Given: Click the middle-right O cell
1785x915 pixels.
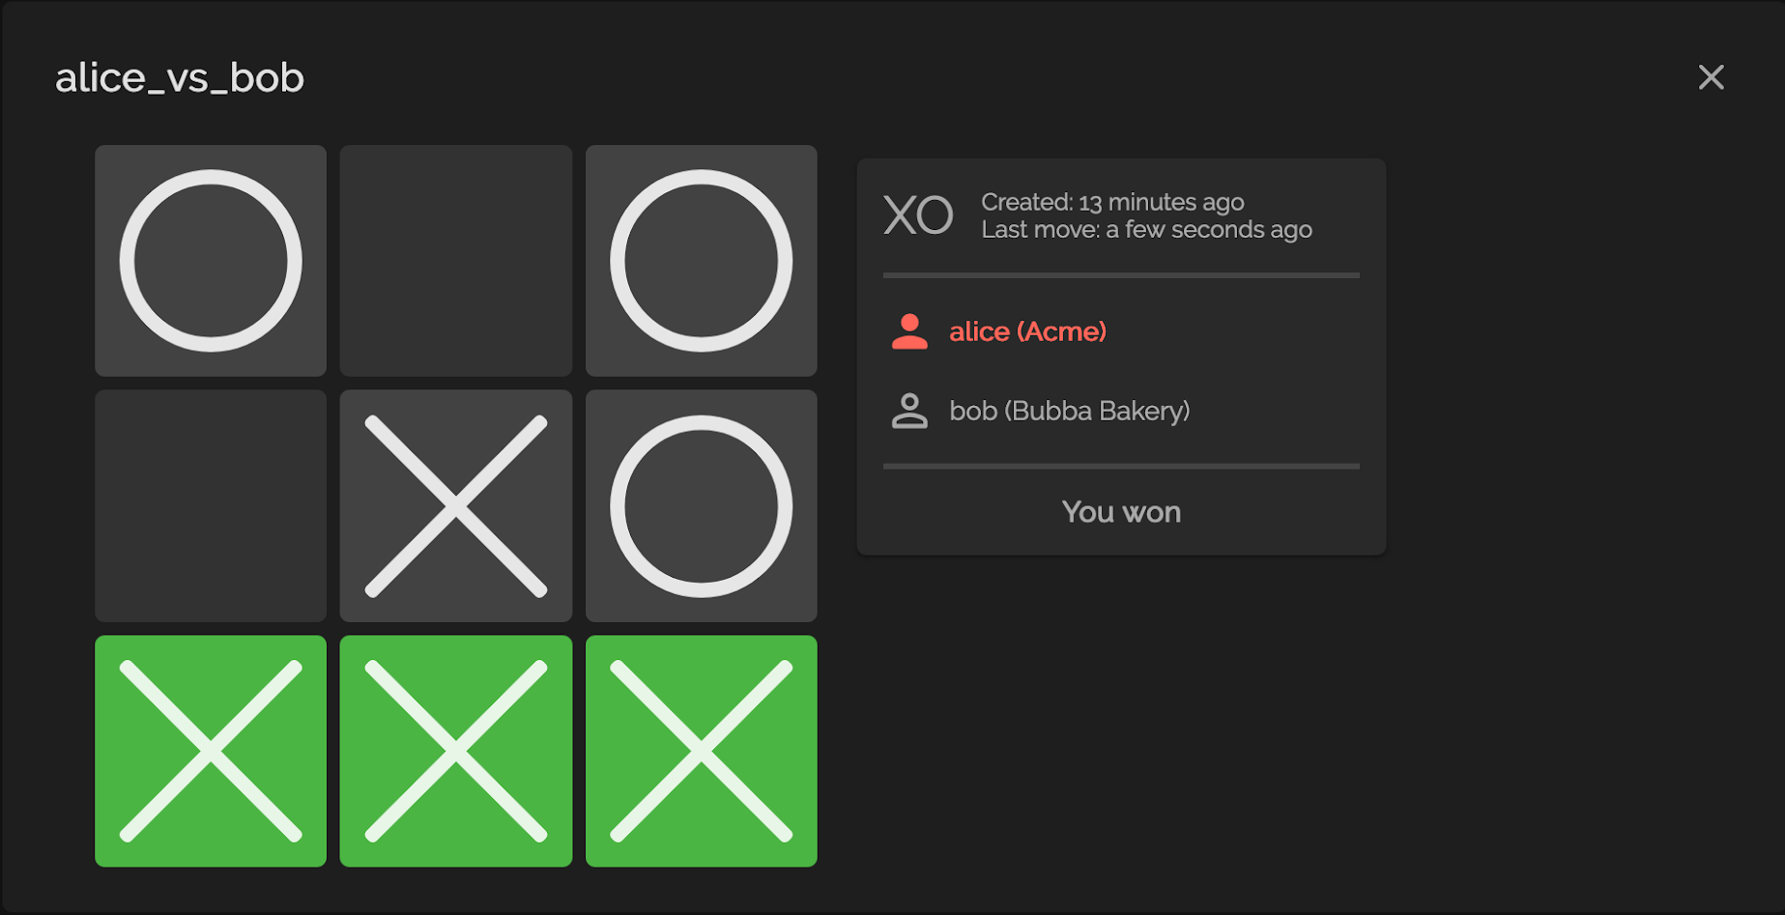Looking at the screenshot, I should (702, 506).
